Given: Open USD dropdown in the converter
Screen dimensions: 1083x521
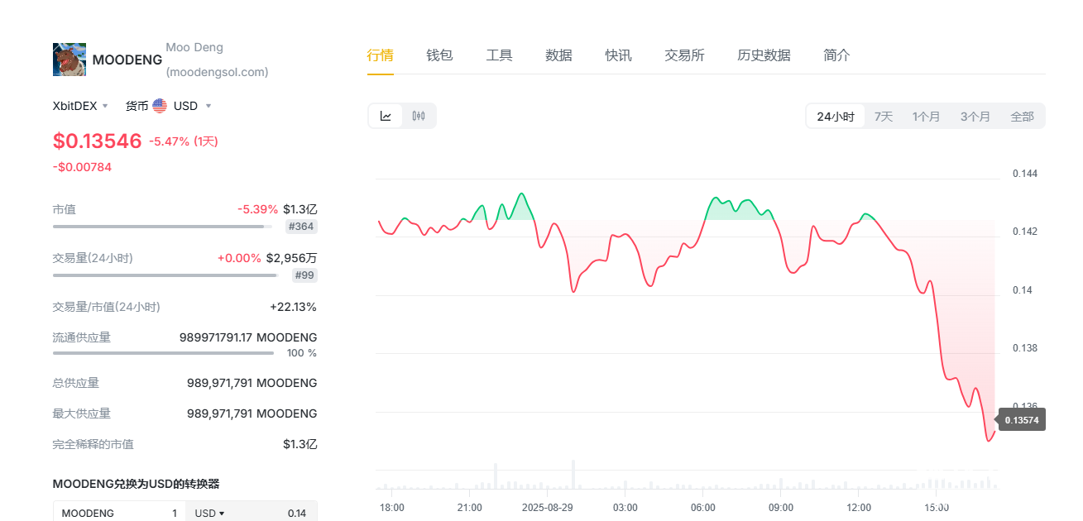Looking at the screenshot, I should coord(210,513).
